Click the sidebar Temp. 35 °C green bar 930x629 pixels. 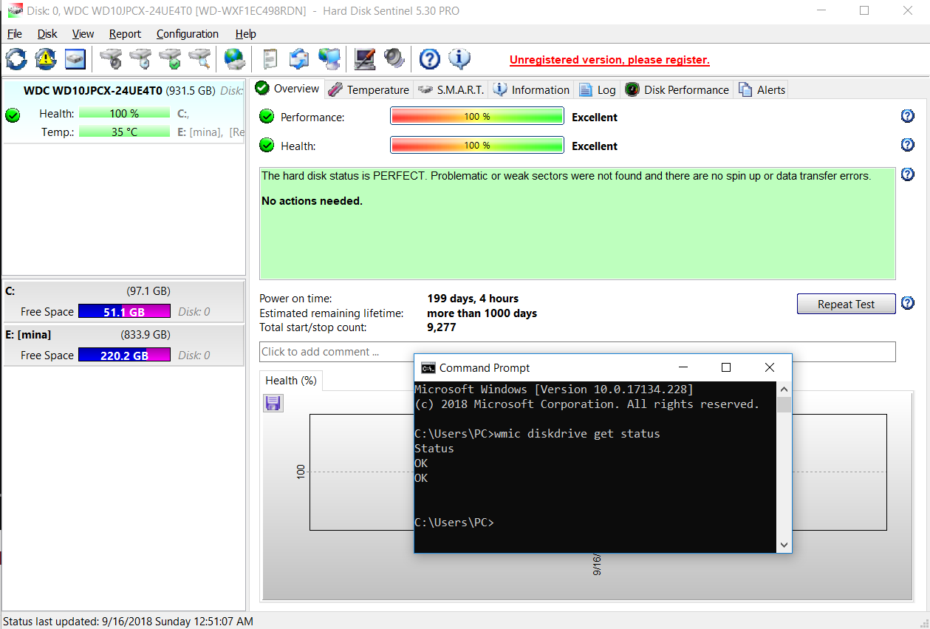[124, 132]
